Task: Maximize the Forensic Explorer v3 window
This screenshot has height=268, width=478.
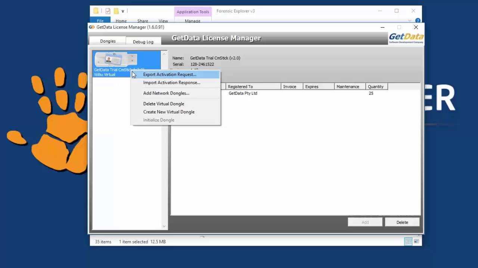Action: [x=397, y=11]
